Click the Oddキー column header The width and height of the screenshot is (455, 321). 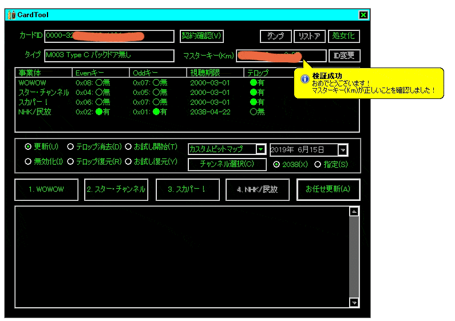[158, 73]
